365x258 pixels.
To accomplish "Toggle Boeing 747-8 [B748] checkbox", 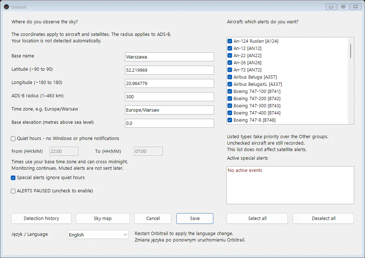I will [x=230, y=120].
